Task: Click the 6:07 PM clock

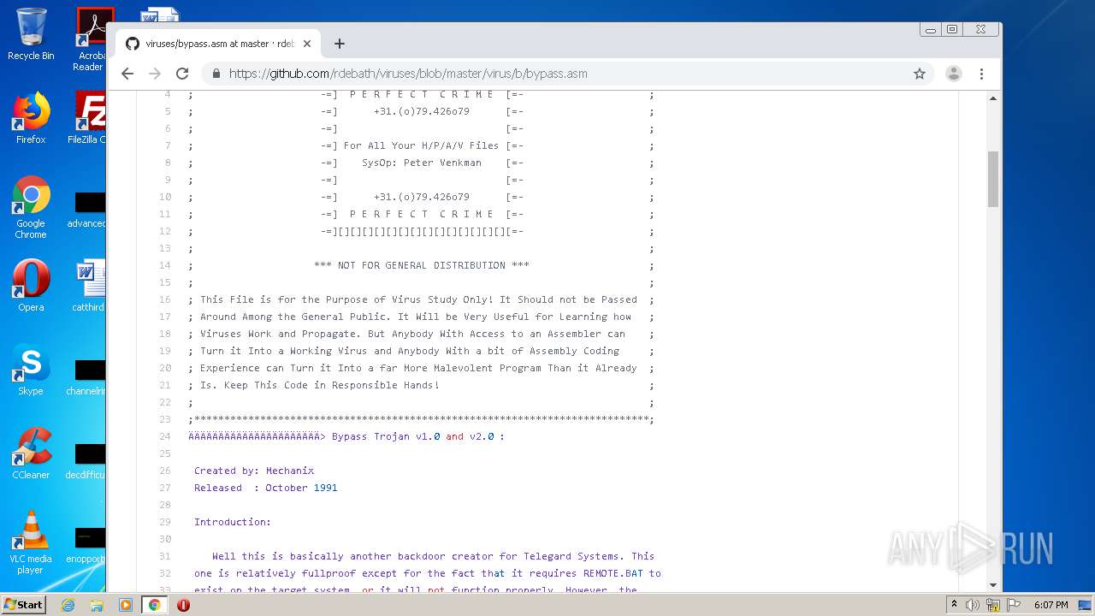Action: point(1051,605)
